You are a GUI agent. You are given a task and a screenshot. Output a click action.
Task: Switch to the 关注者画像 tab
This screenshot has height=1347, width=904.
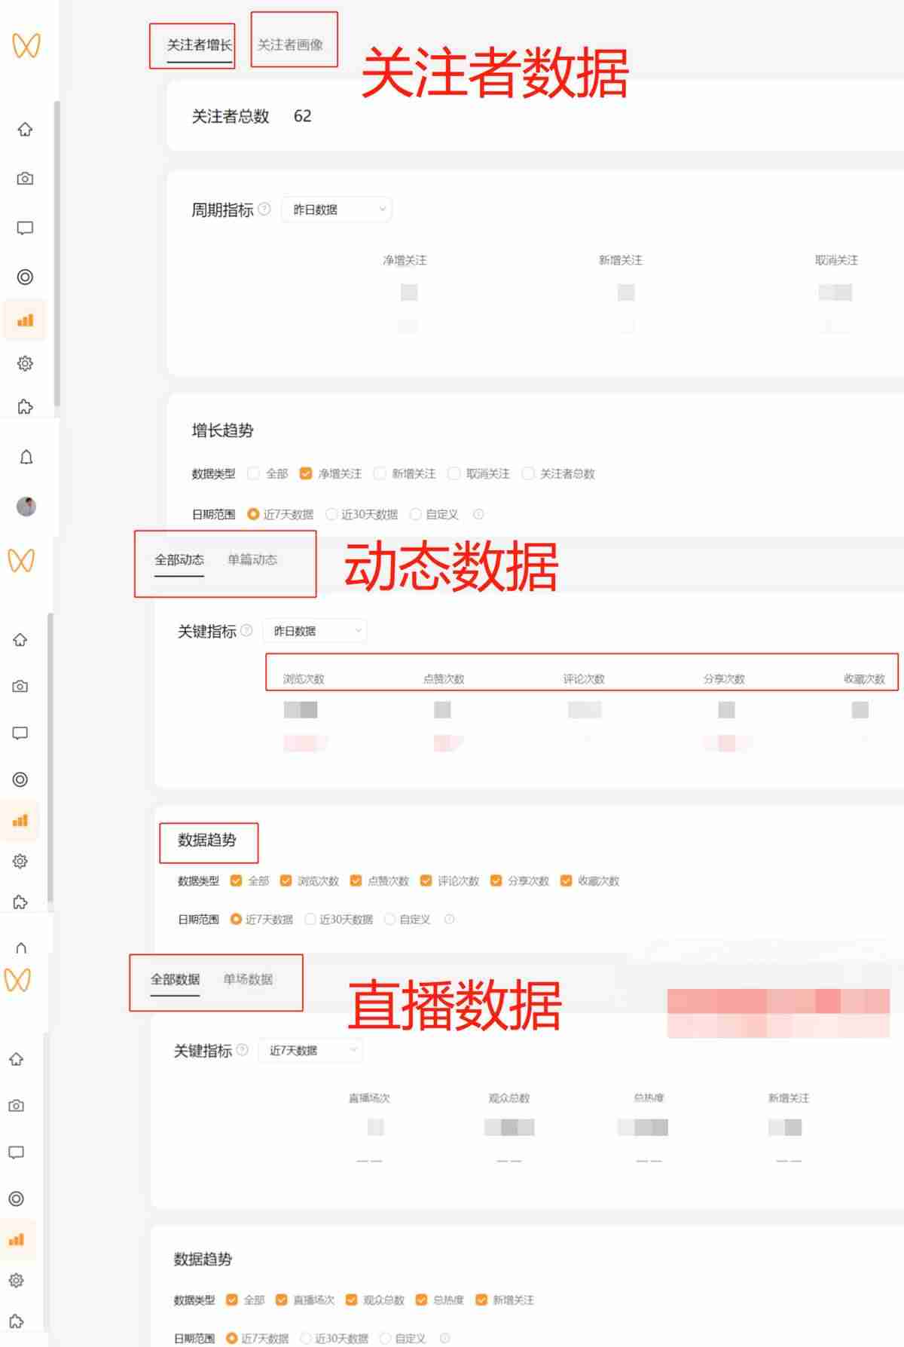pos(290,45)
